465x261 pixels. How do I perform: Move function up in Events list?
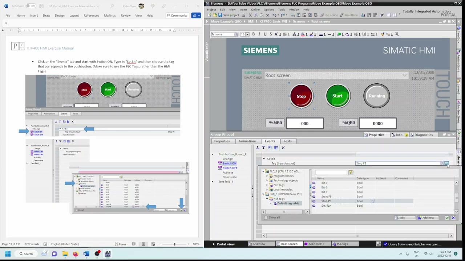click(258, 148)
